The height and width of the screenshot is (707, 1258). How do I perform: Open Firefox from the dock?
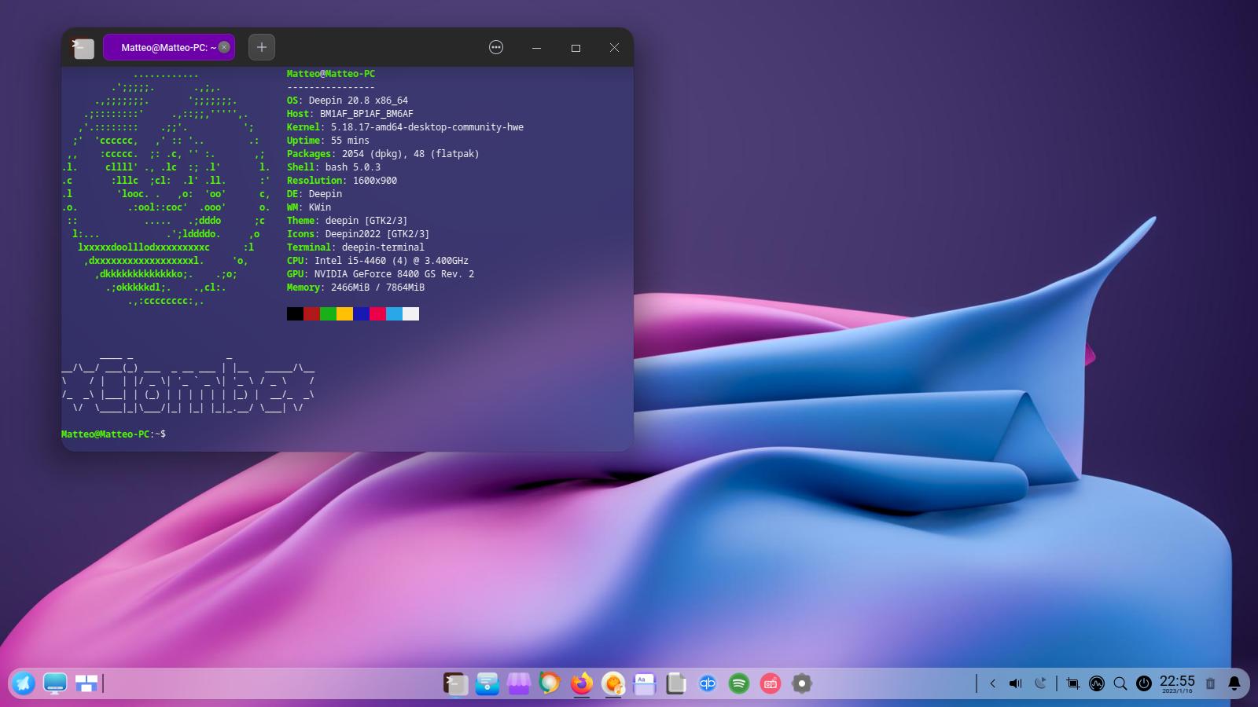click(581, 683)
